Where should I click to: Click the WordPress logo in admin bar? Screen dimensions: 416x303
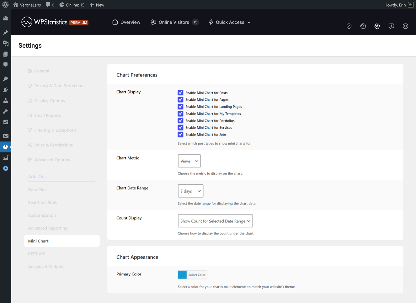[5, 5]
